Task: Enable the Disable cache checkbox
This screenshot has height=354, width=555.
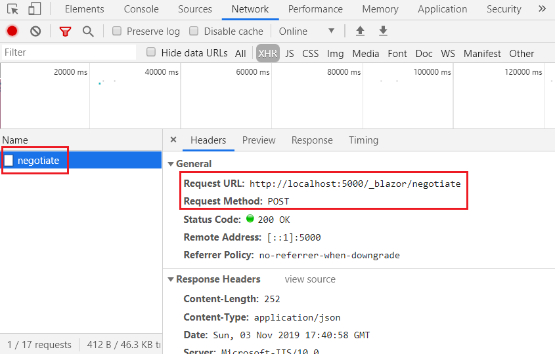Action: (194, 31)
